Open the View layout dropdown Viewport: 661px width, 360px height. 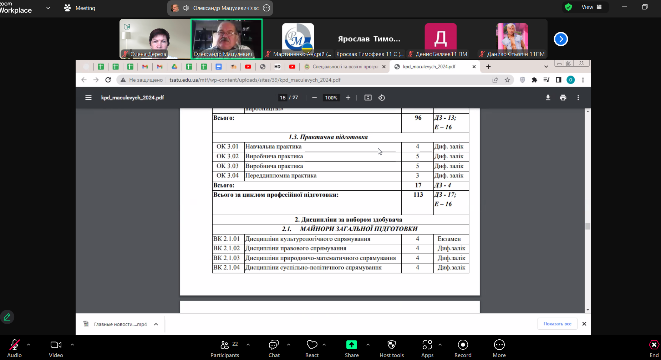click(591, 7)
